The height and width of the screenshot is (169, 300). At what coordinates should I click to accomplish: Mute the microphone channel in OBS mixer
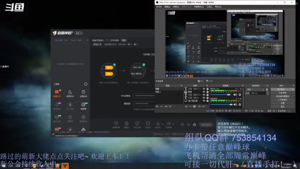(235, 95)
